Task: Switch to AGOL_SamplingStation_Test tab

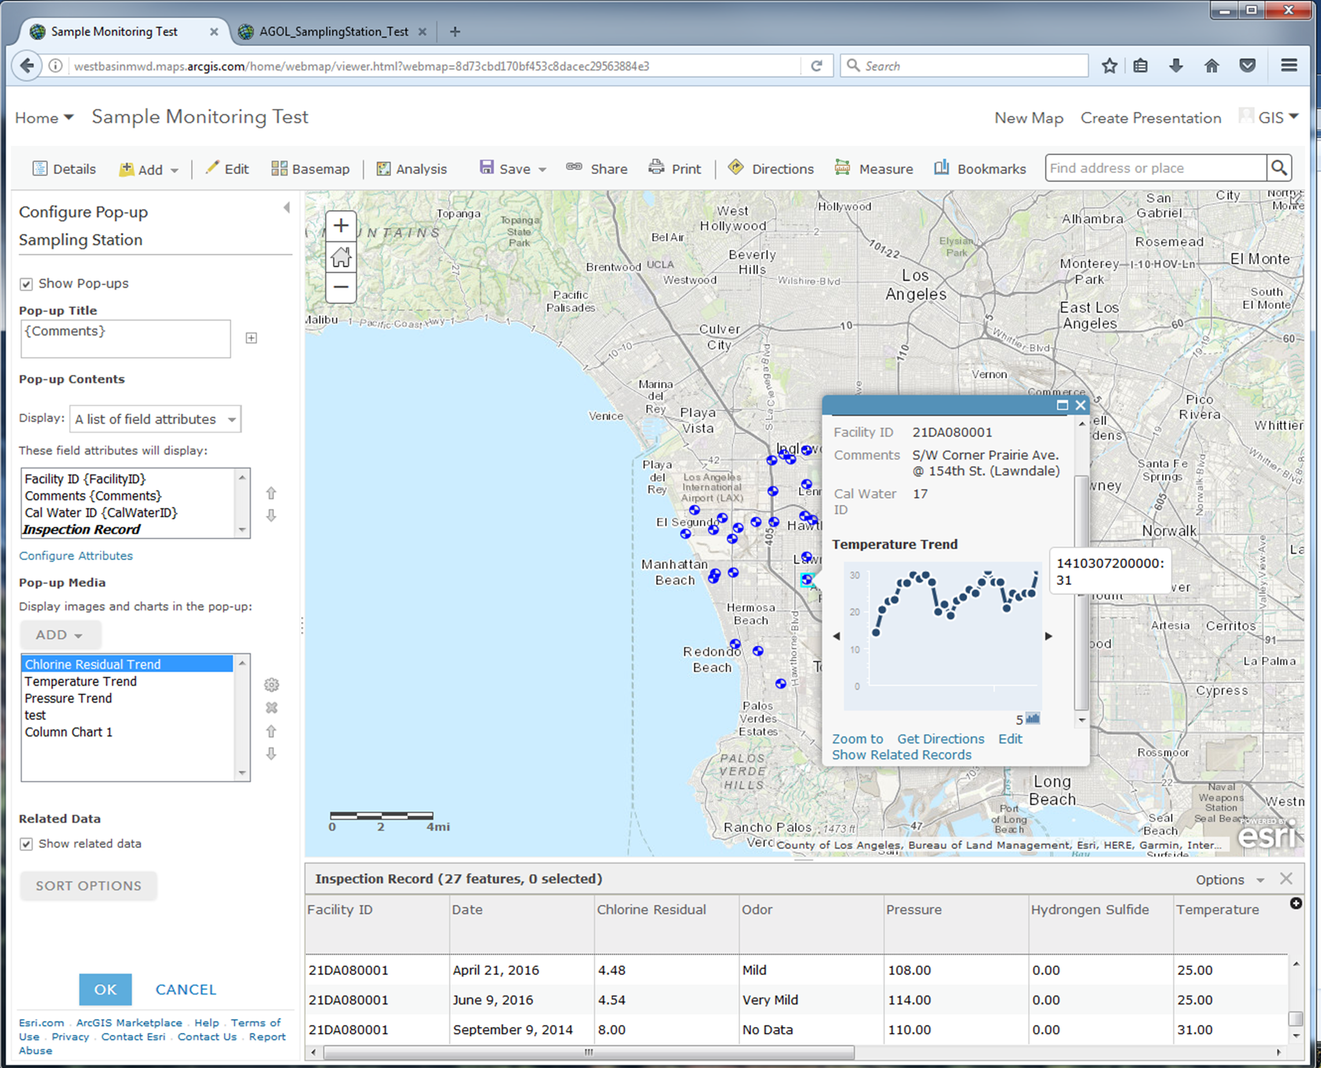Action: coord(334,31)
